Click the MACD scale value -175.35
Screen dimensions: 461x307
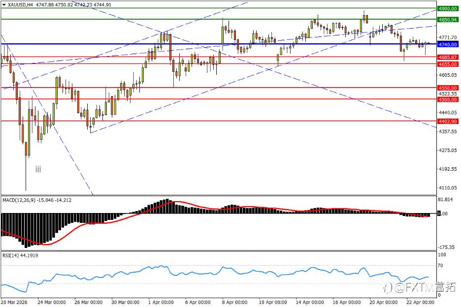coord(446,247)
